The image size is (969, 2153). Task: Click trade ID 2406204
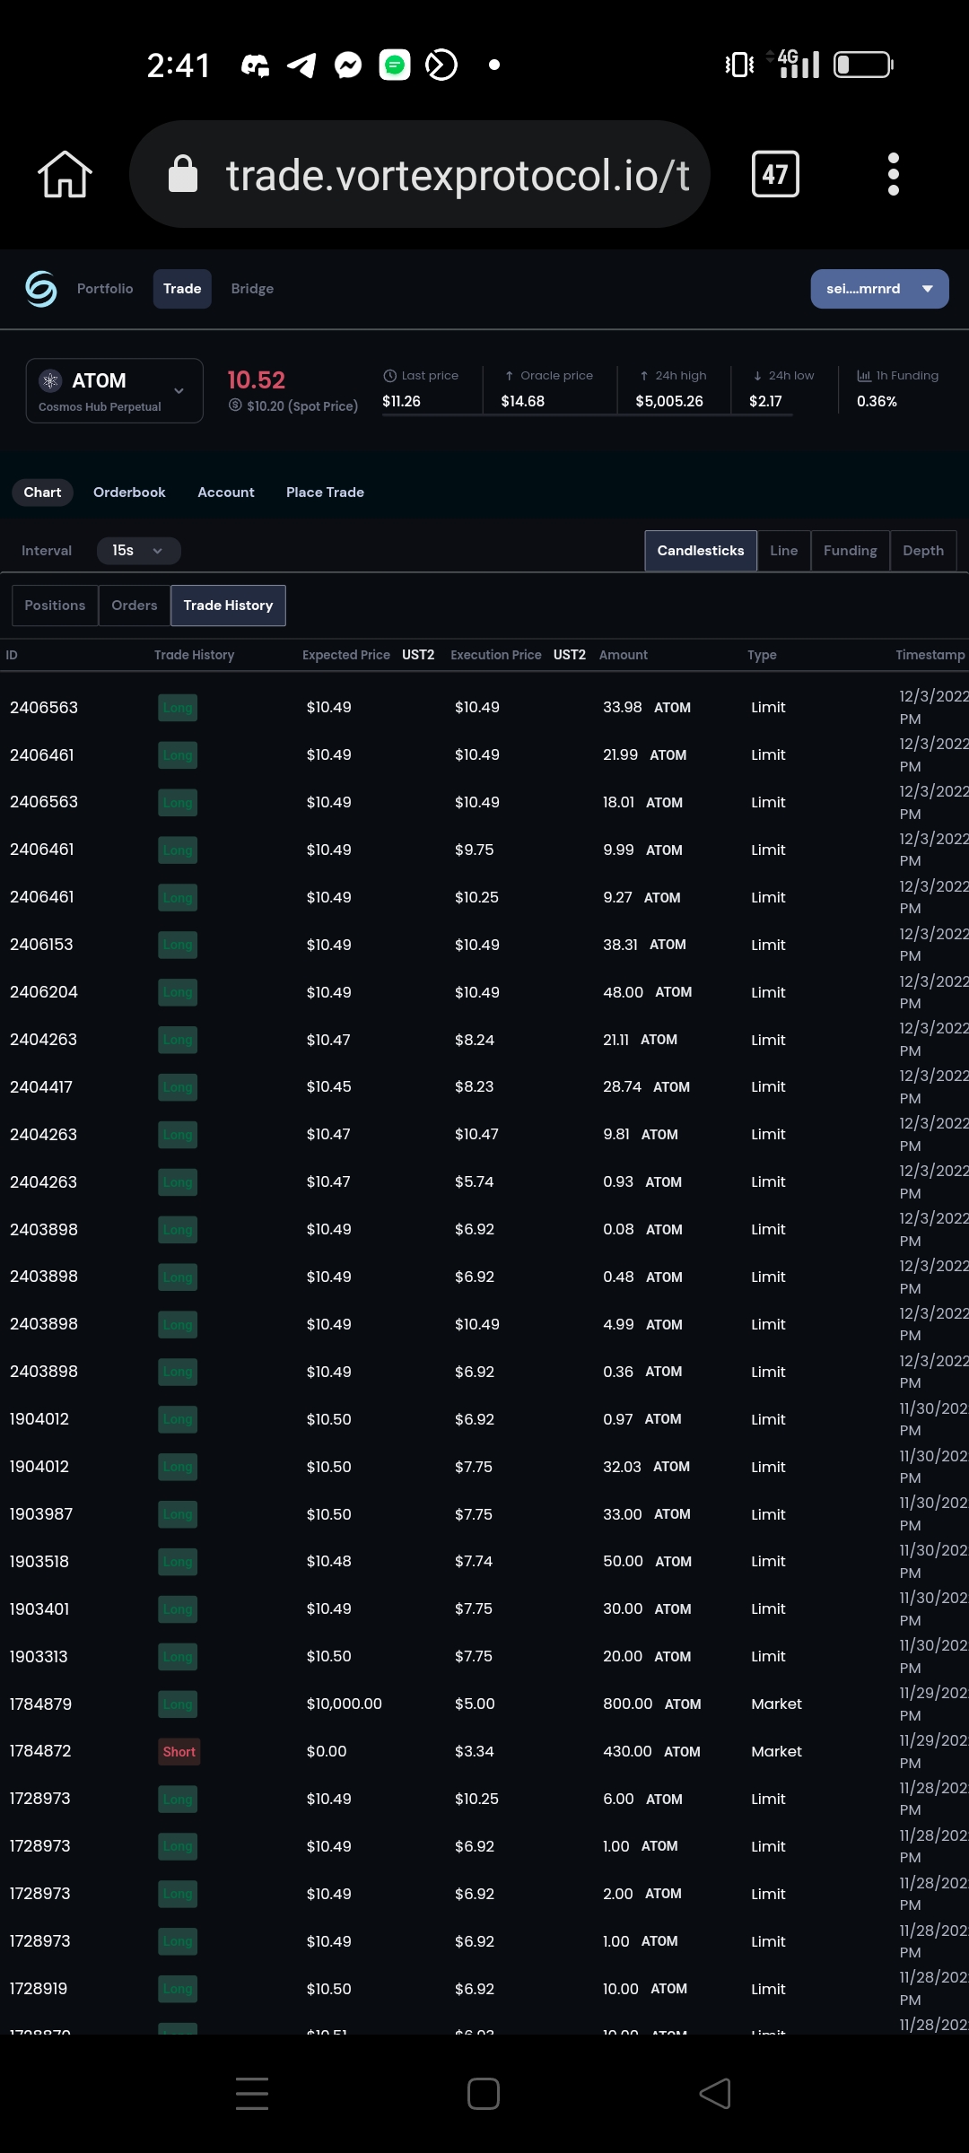tap(44, 992)
